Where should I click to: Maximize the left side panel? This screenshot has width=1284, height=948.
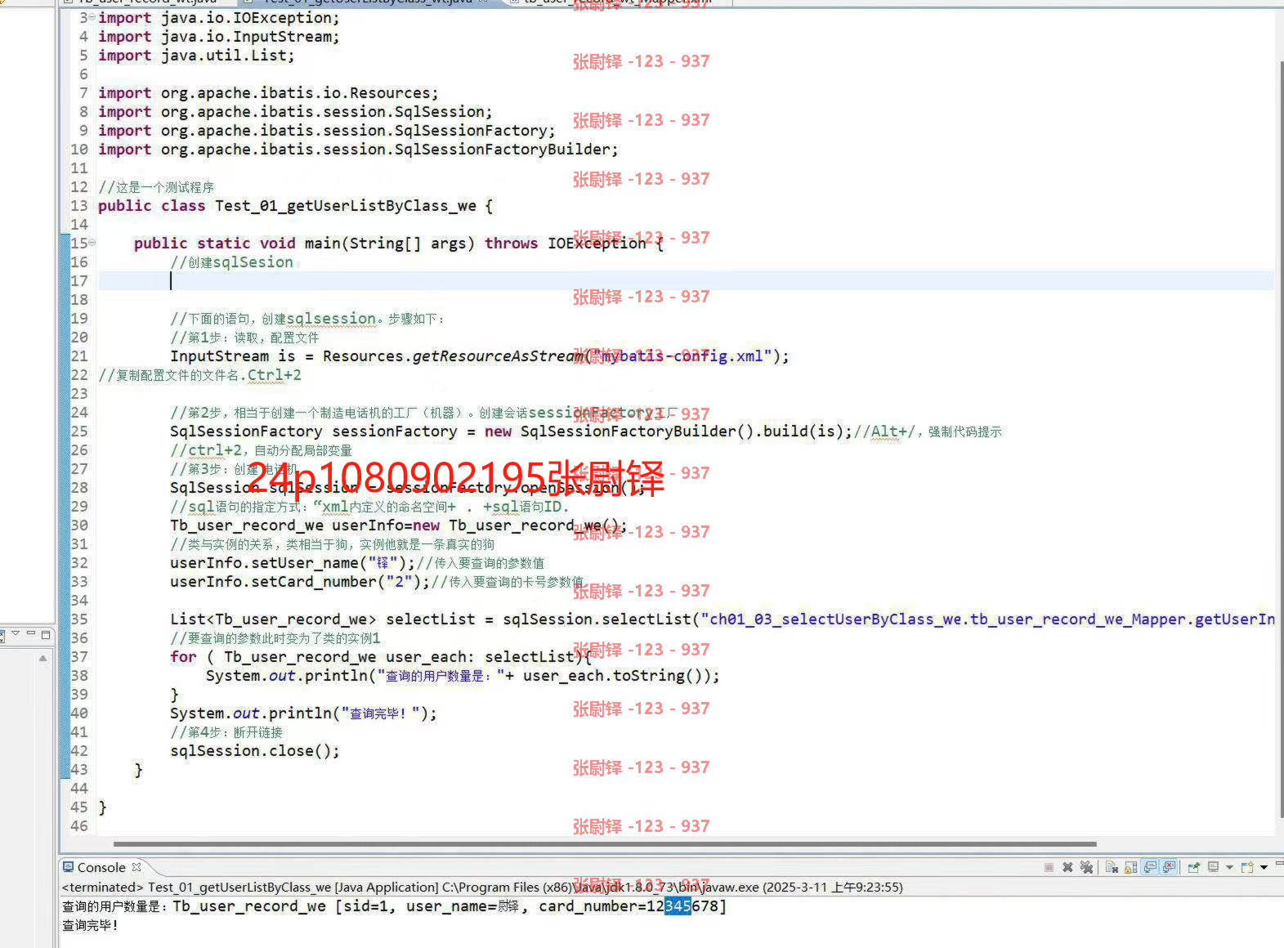46,634
